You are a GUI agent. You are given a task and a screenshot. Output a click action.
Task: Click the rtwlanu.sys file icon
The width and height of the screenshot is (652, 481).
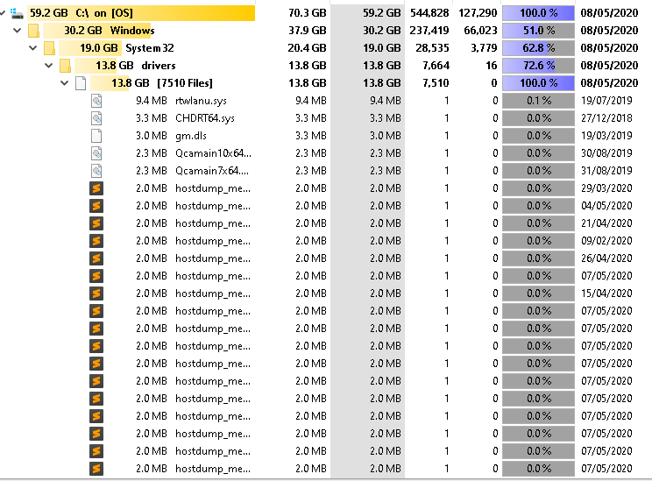click(96, 101)
